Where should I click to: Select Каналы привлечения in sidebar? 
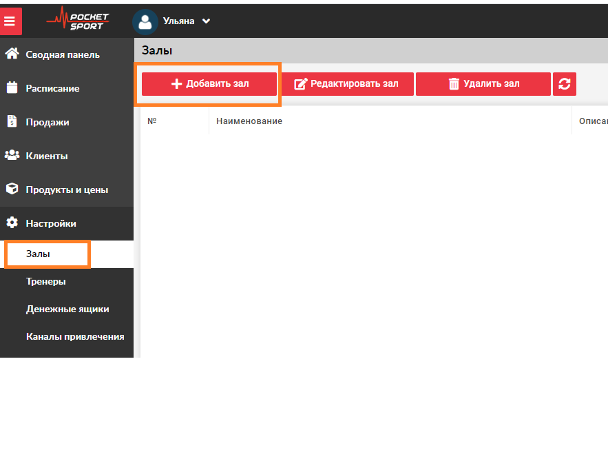[75, 337]
